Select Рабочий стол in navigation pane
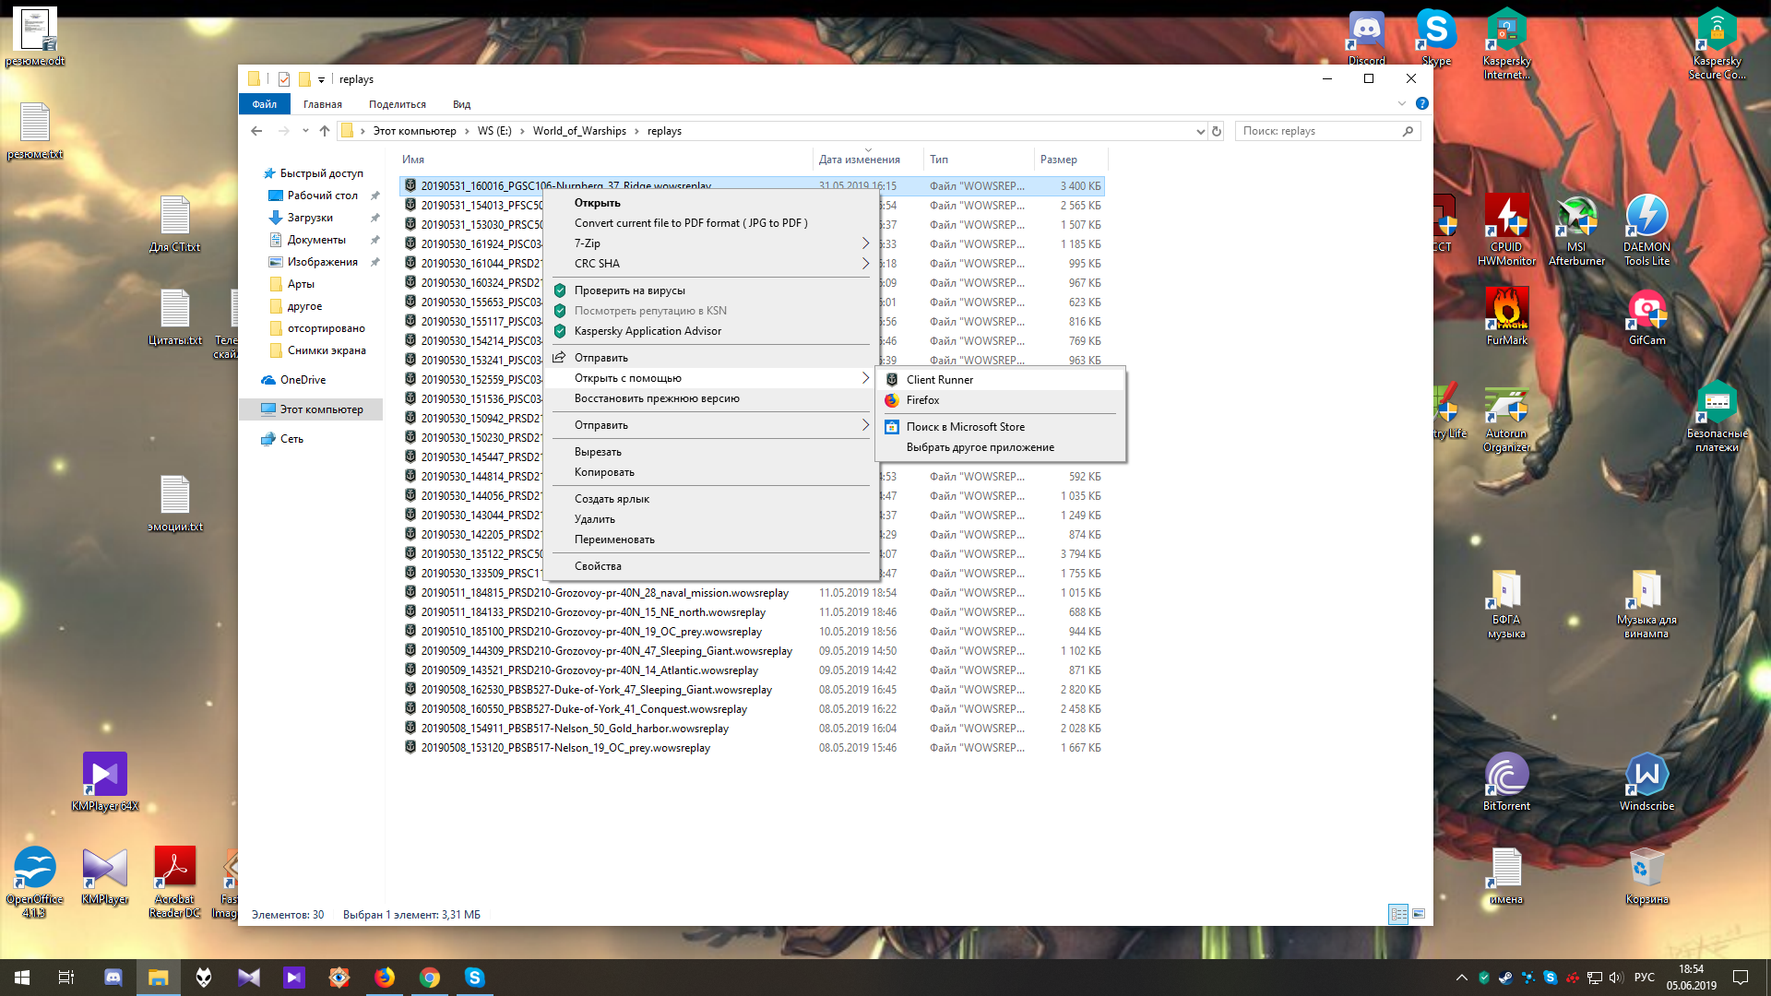Image resolution: width=1771 pixels, height=996 pixels. pyautogui.click(x=322, y=196)
